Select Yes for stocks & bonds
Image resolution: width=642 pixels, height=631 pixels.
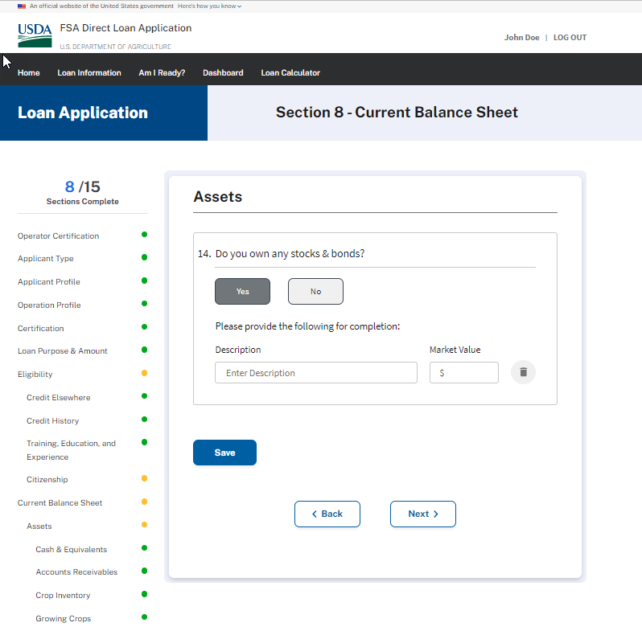242,291
